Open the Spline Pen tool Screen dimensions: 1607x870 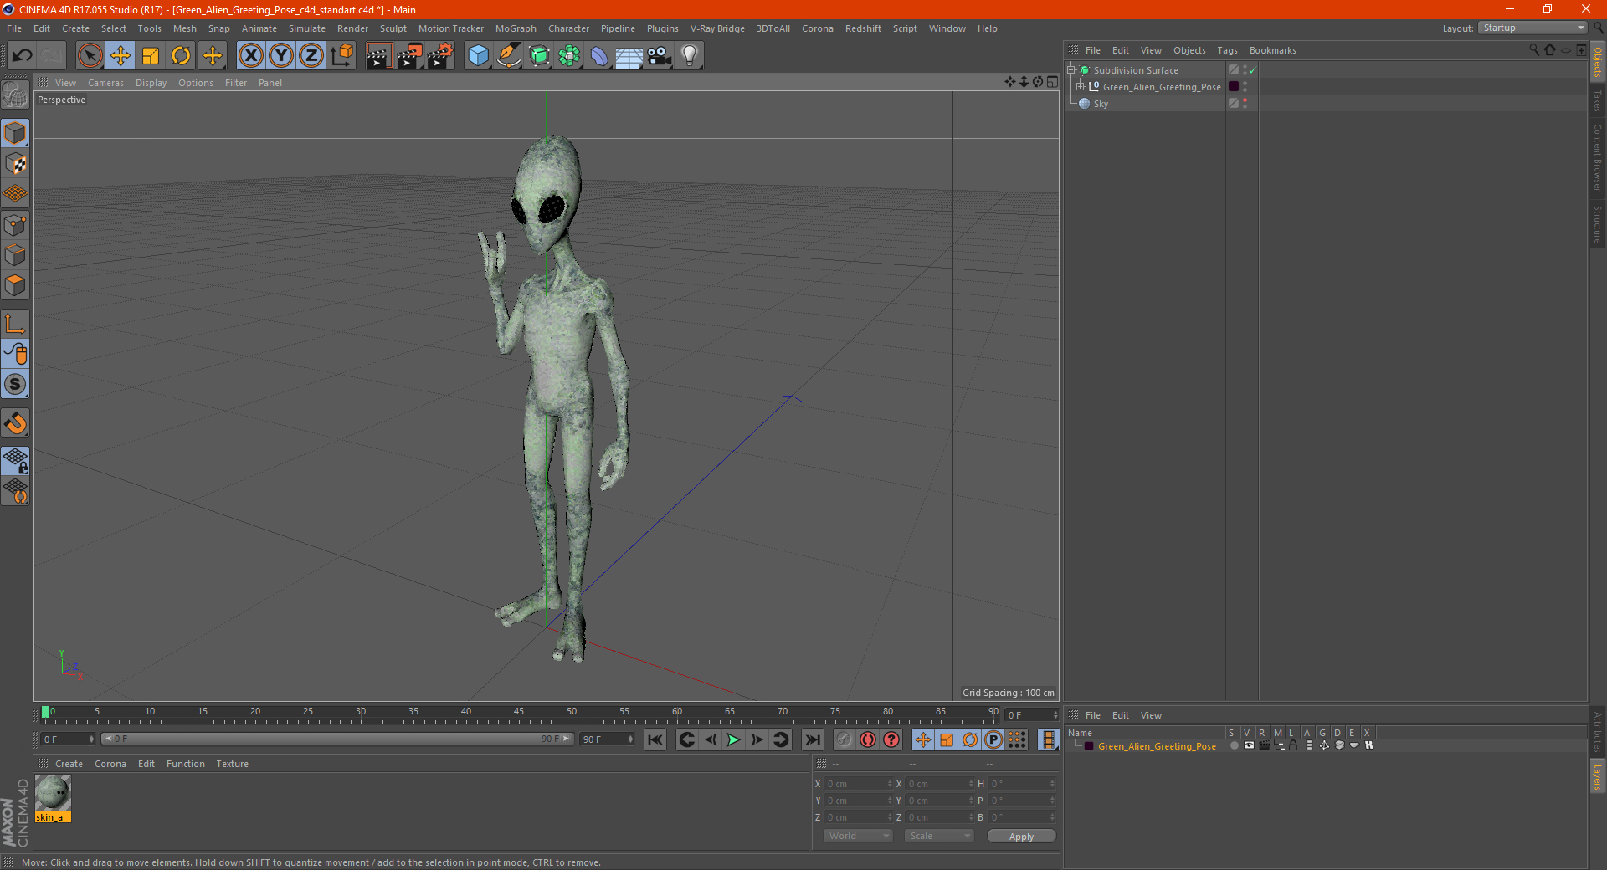click(x=508, y=56)
